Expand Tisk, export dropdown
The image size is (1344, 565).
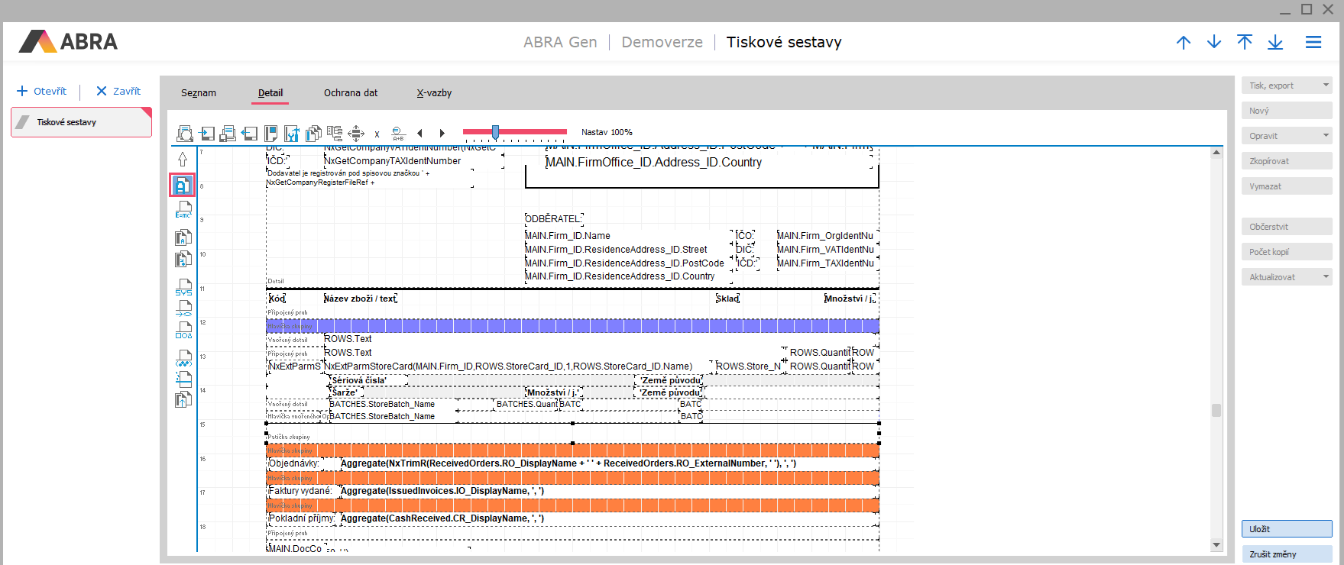point(1326,86)
